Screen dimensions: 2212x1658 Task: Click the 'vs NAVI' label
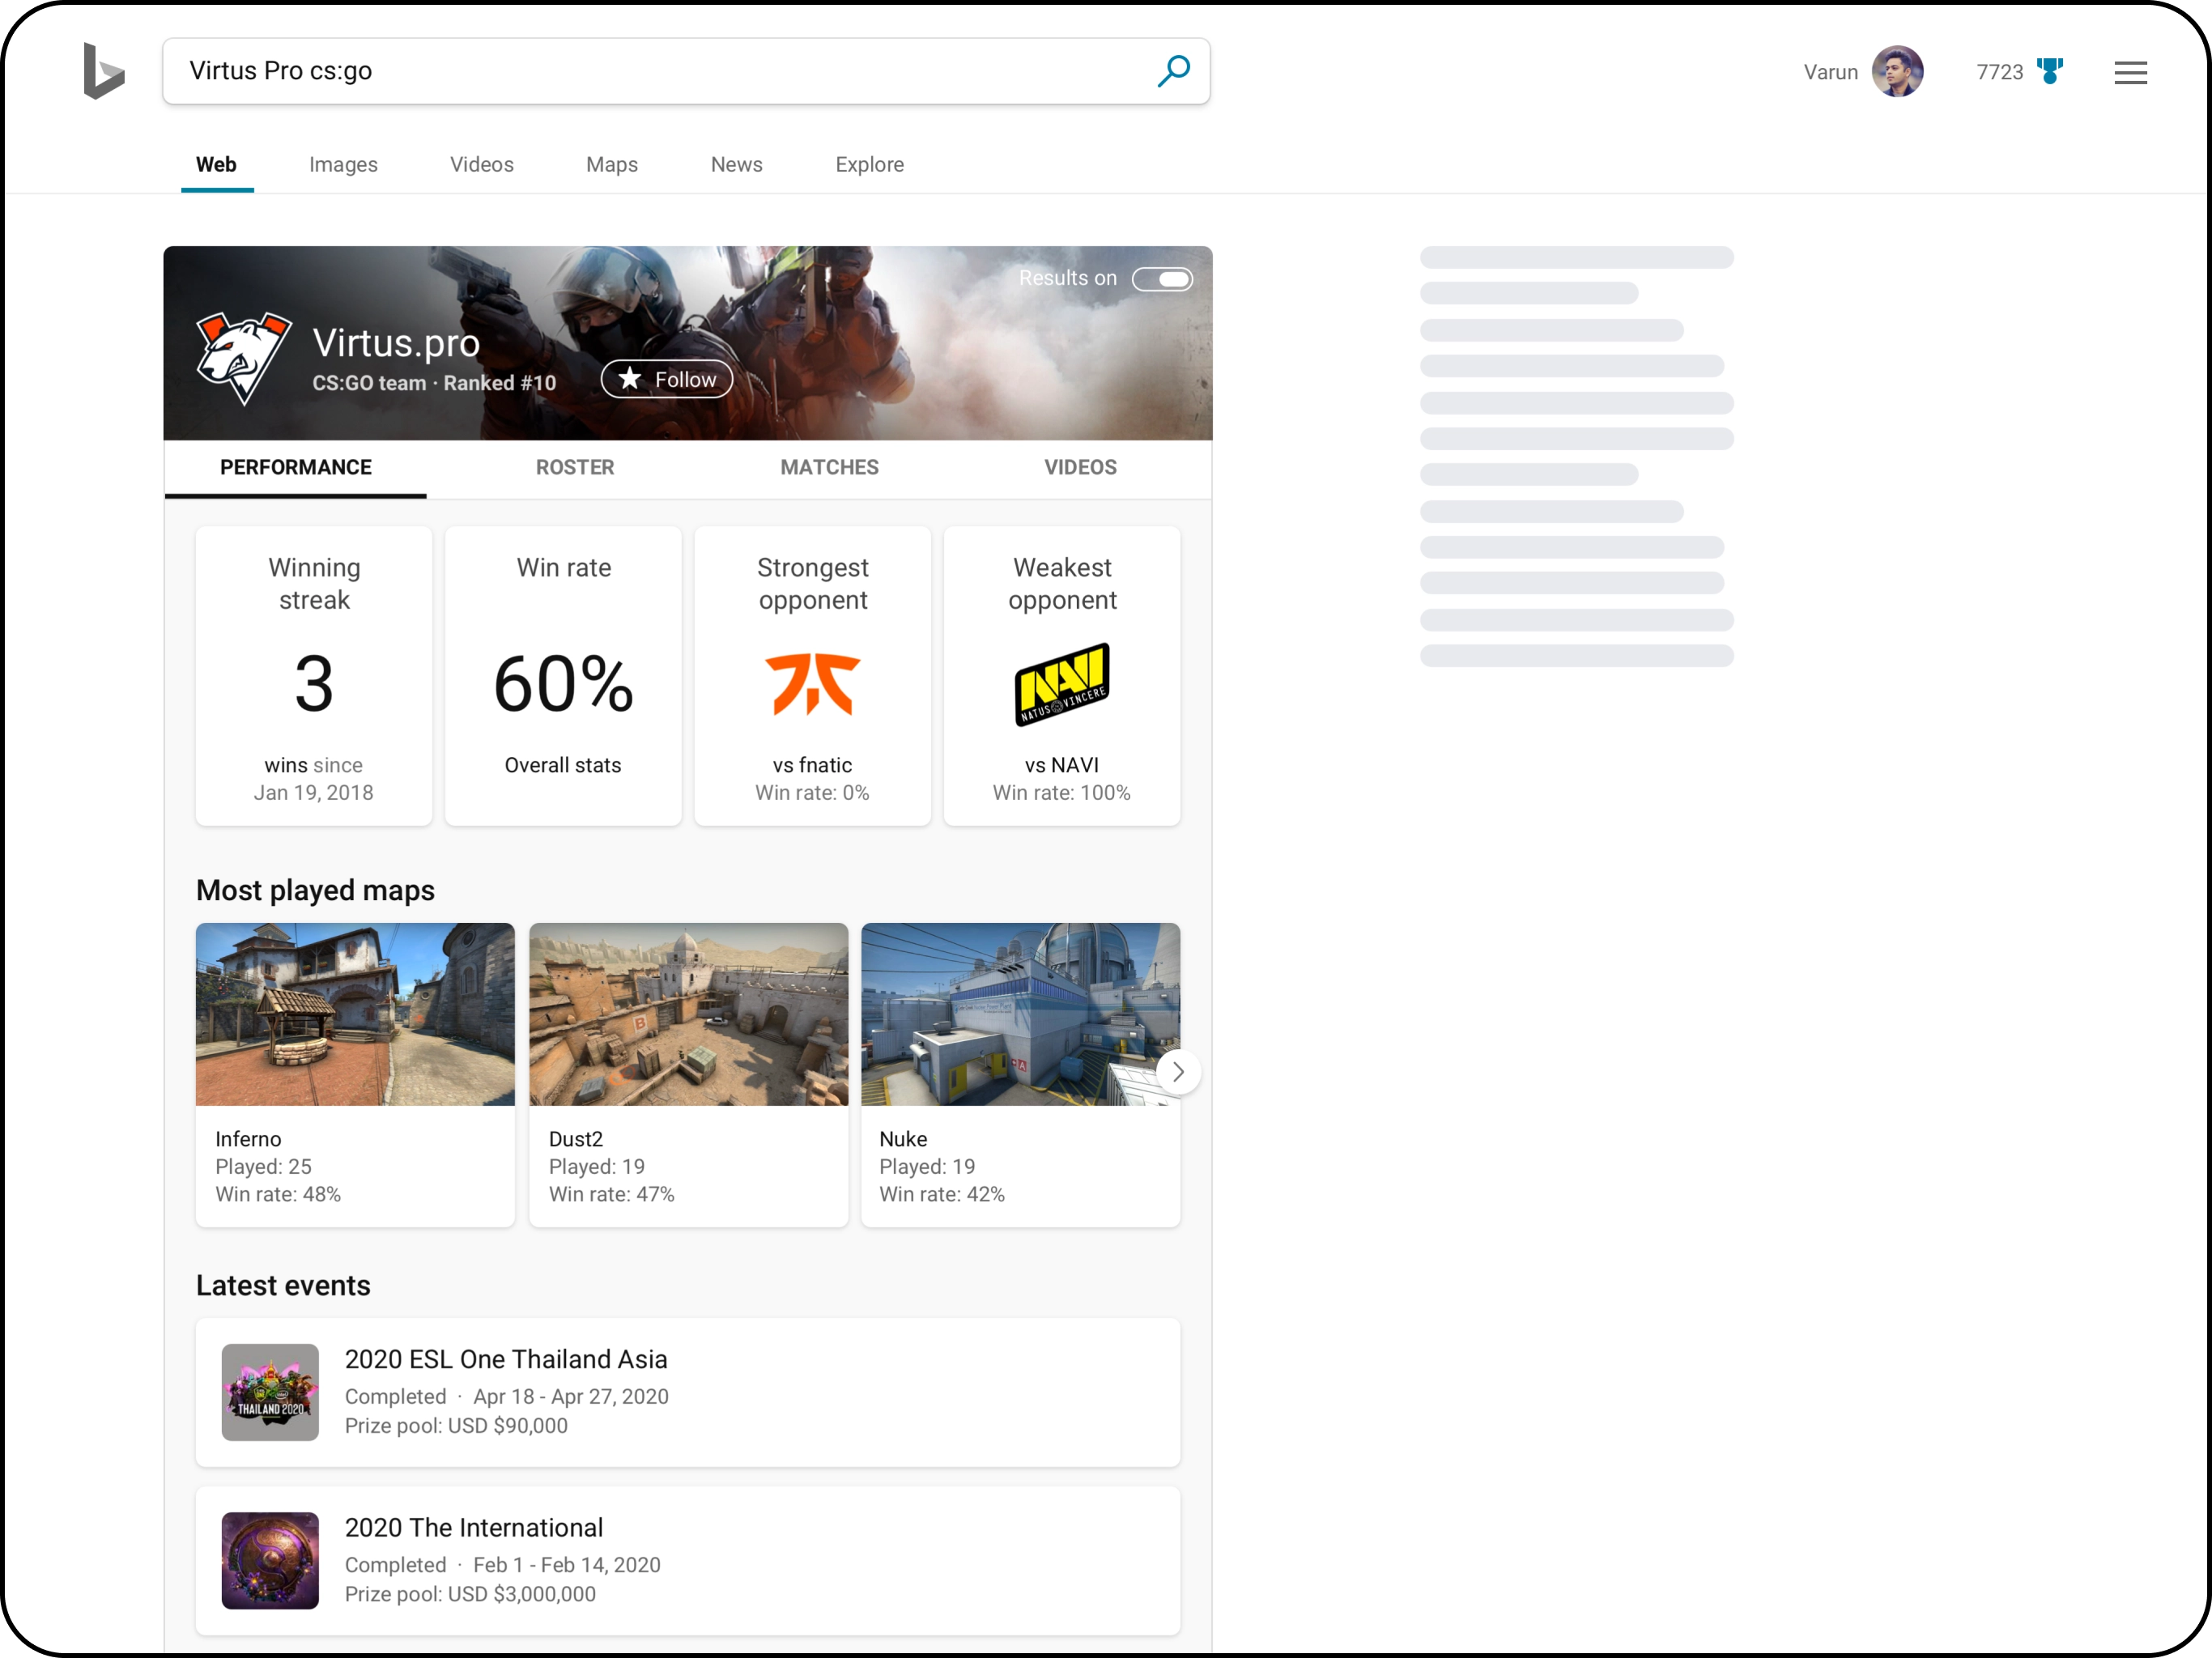1061,765
